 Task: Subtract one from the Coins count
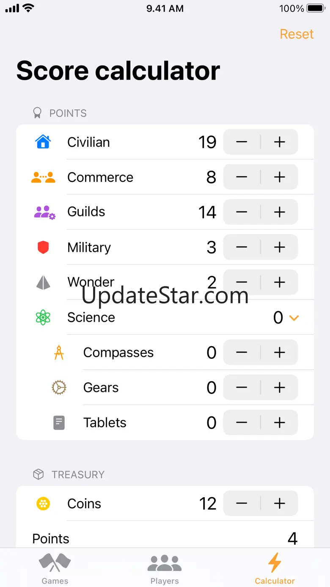(x=242, y=504)
